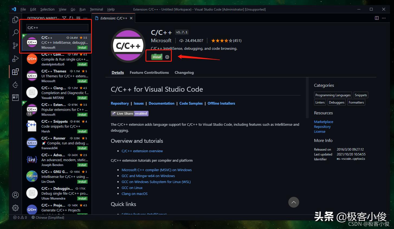Open the browser preview panel icon
Viewport: 394px width, 229px height.
pos(15,97)
